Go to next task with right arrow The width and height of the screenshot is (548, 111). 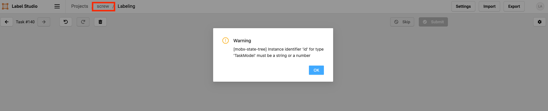coord(44,22)
